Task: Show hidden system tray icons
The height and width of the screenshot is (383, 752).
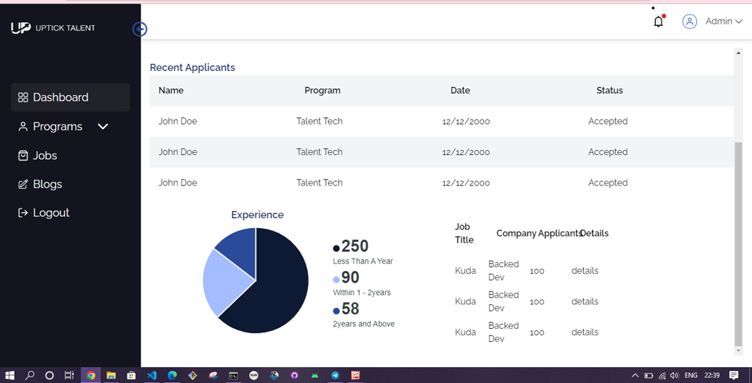Action: coord(635,375)
